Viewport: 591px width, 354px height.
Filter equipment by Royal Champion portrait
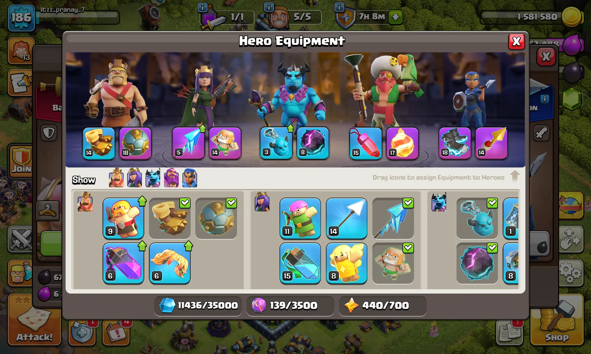189,178
